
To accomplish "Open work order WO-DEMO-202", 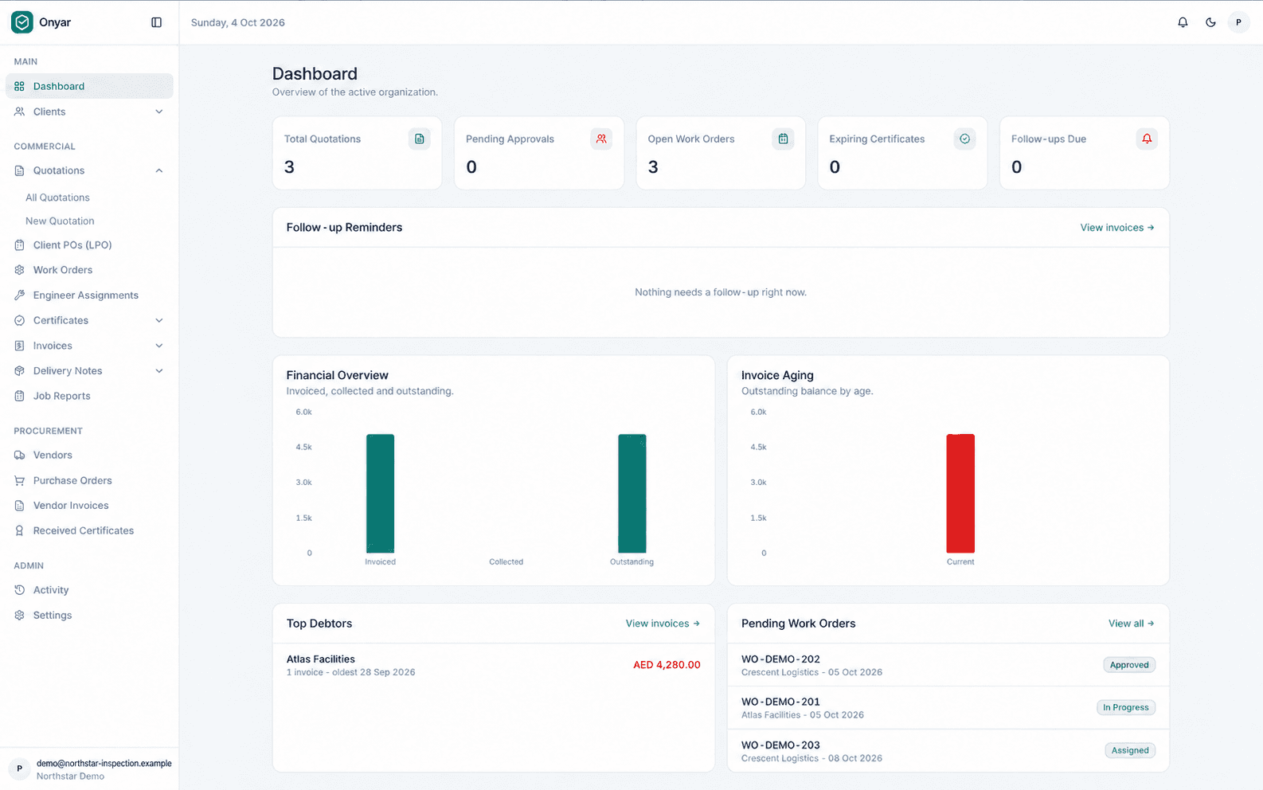I will 948,665.
